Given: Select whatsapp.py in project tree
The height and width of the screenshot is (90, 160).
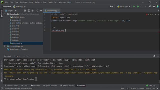Looking at the screenshot, I should pyautogui.click(x=23, y=43).
